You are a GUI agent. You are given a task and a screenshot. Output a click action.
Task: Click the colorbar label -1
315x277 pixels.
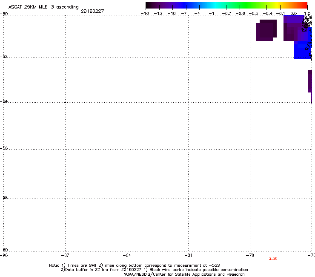coord(211,14)
